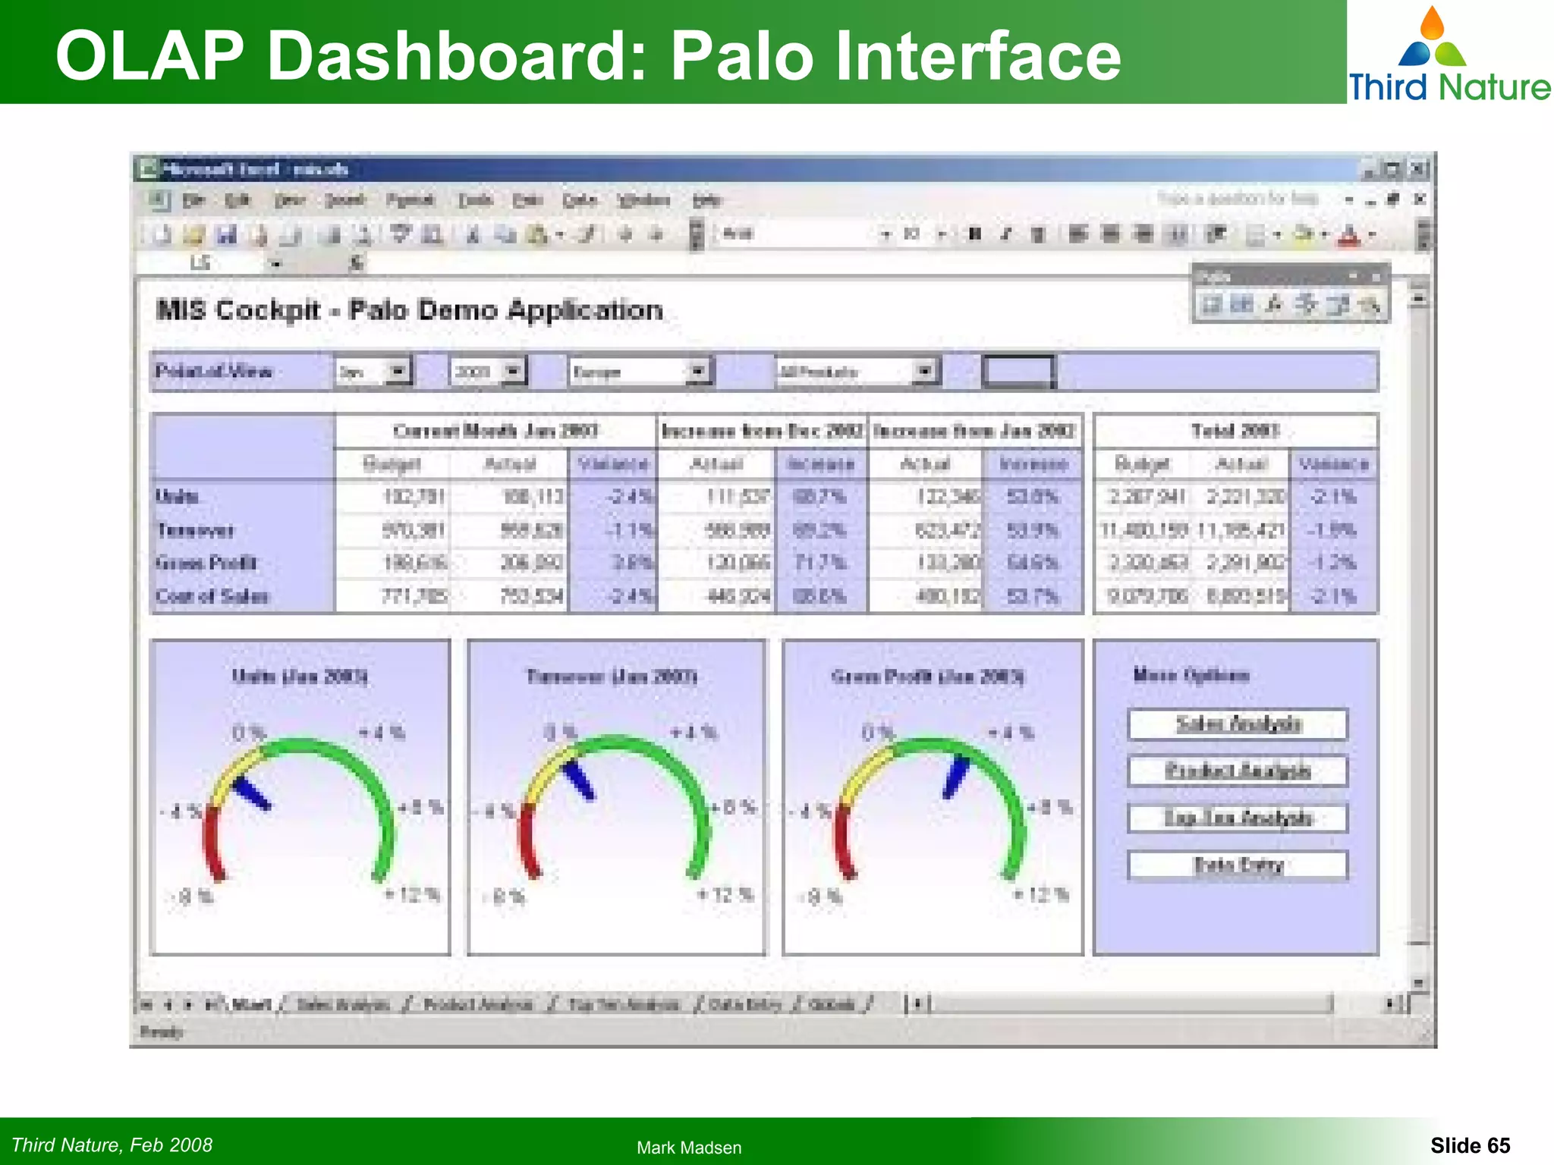Open the Insert menu
1554x1165 pixels.
tap(345, 200)
